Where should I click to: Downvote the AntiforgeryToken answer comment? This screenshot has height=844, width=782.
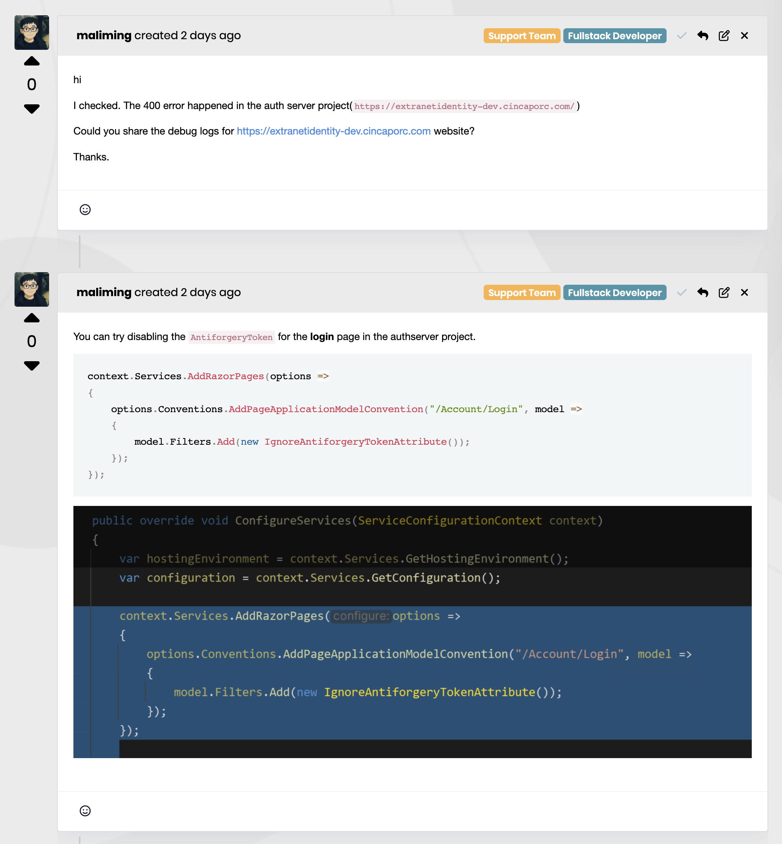point(32,366)
